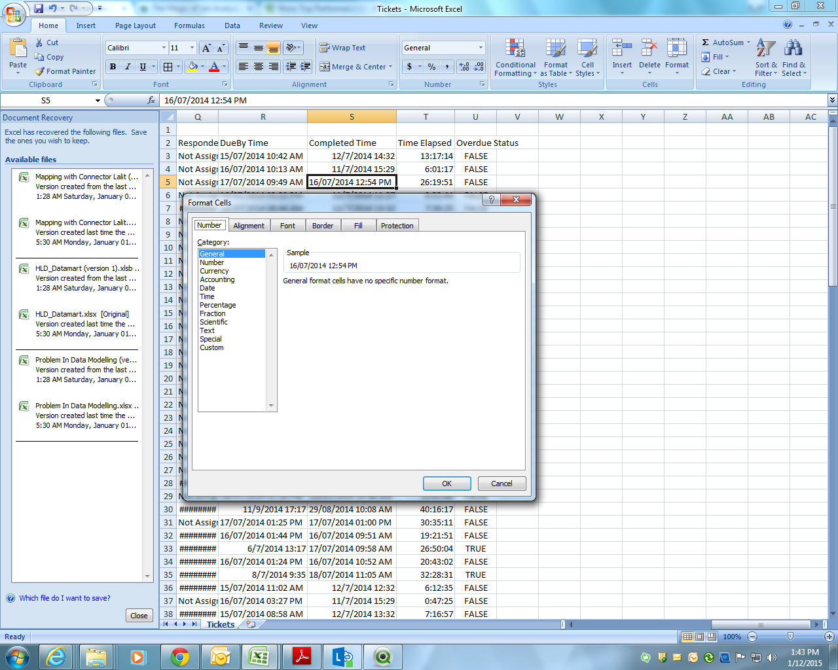Open the Protection tab in Format Cells
This screenshot has width=838, height=670.
(397, 226)
